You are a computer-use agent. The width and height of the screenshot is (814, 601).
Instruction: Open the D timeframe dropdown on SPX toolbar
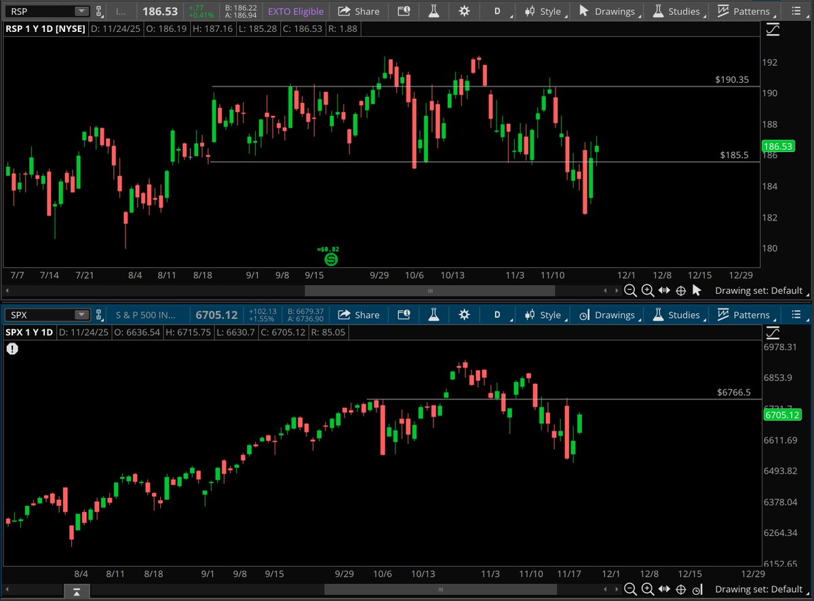coord(497,314)
